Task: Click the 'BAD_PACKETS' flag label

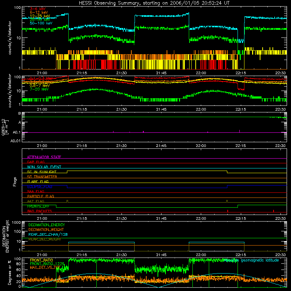Action: 40,211
